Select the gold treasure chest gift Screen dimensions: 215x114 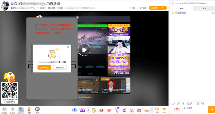point(102,110)
